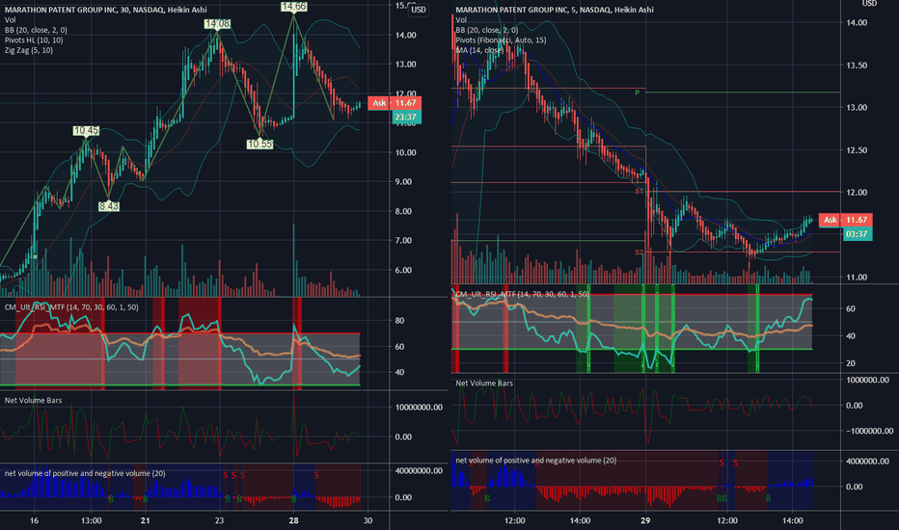
Task: Select the 30-minute Marathon Patent Group chart title
Action: click(105, 10)
